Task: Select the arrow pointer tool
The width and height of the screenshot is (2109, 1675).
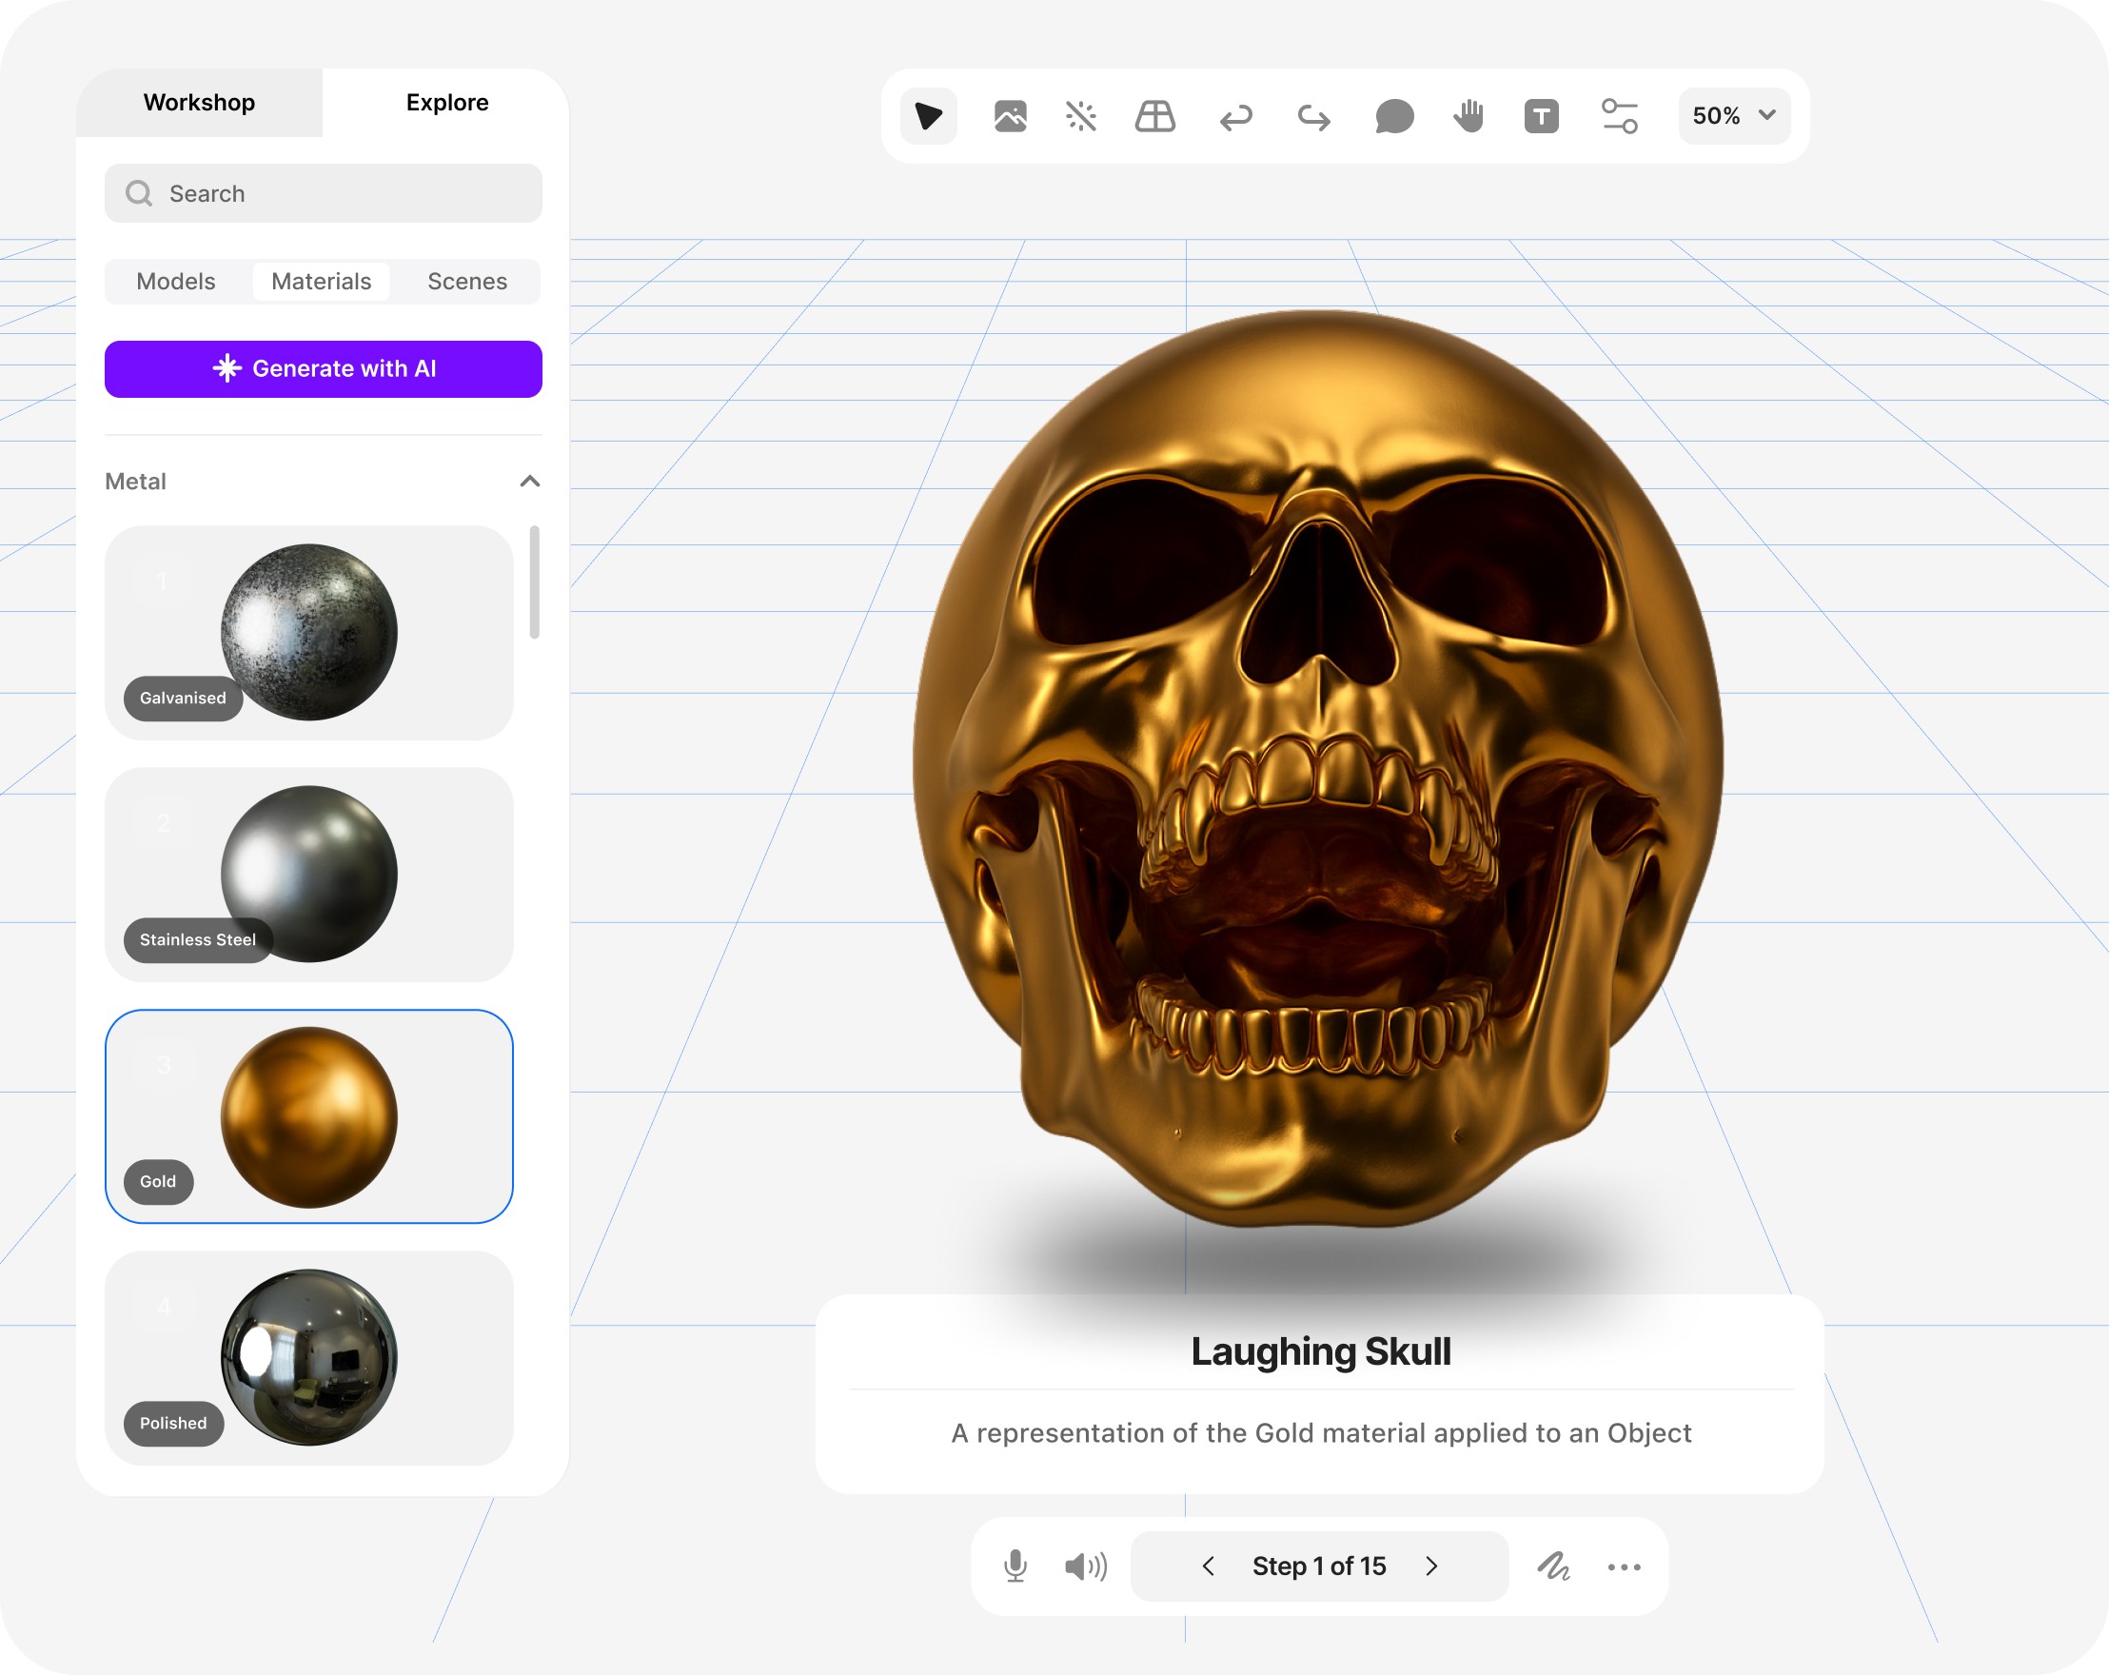Action: pos(927,116)
